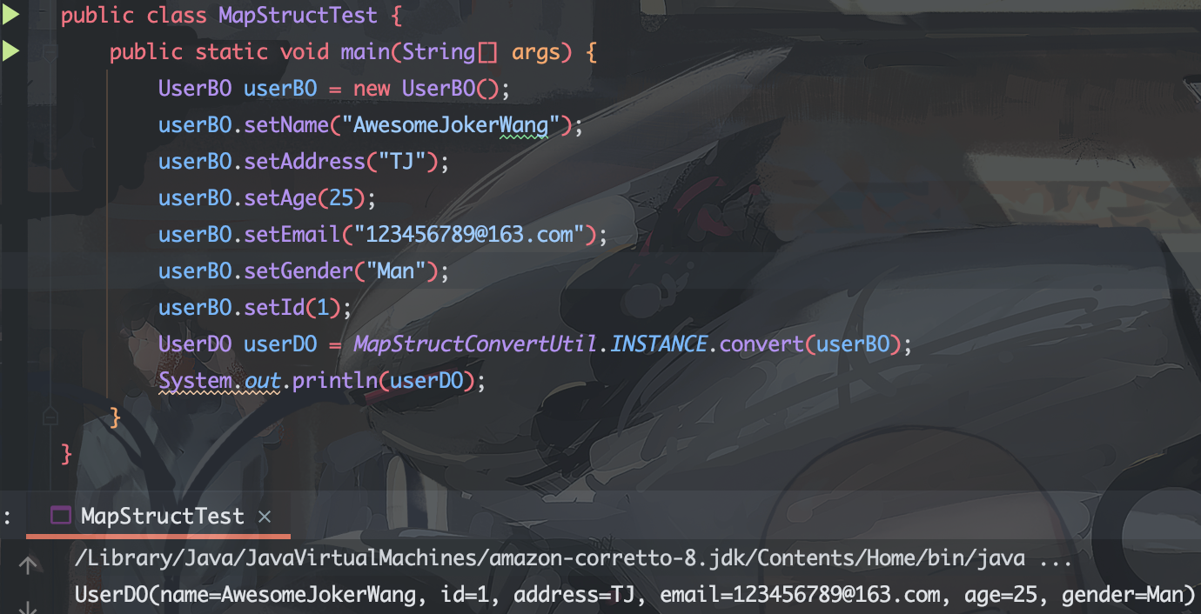
Task: Click the down arrow in run console
Action: (x=27, y=606)
